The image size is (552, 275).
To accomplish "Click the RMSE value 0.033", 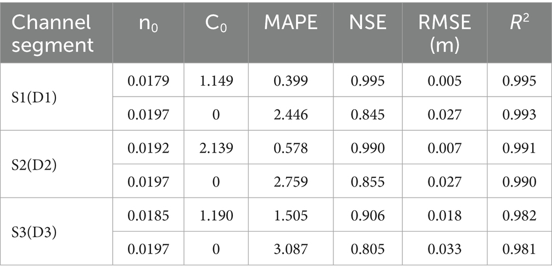I will point(445,249).
